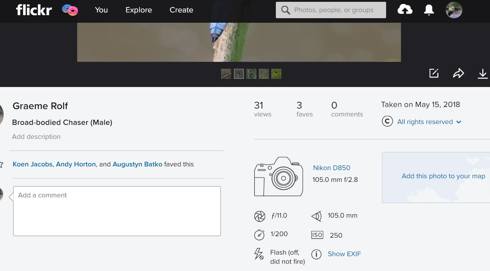490x271 pixels.
Task: Click the share arrow icon
Action: 458,73
